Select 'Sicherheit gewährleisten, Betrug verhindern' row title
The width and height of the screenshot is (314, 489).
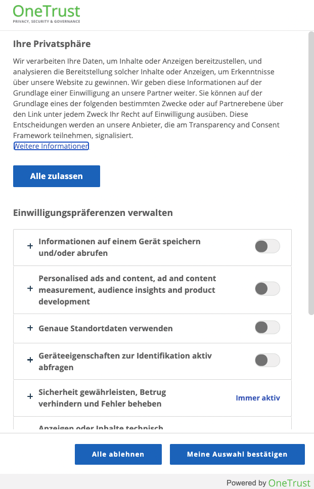pos(102,398)
